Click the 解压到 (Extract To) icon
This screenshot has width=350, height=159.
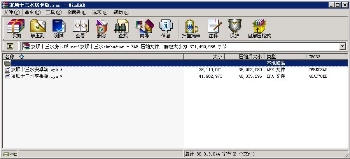click(x=37, y=29)
